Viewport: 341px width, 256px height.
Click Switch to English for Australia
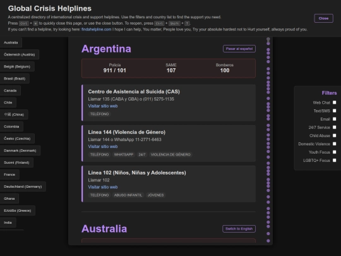click(x=239, y=229)
